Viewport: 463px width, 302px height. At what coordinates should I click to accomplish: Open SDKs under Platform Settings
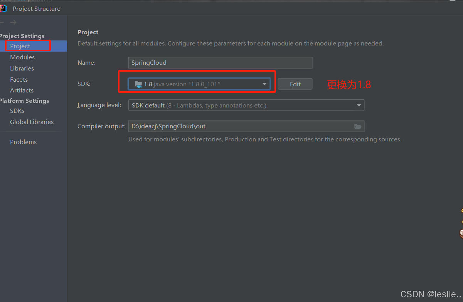coord(17,111)
